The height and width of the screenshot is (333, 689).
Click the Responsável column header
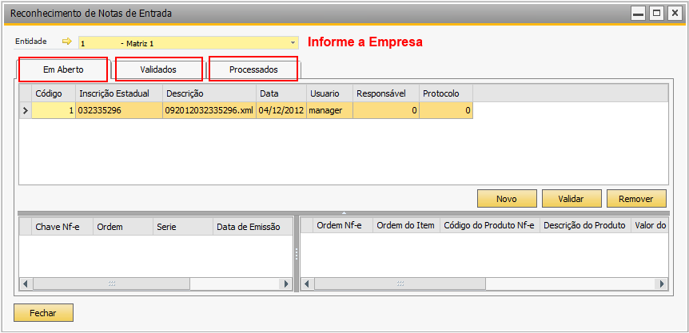386,93
